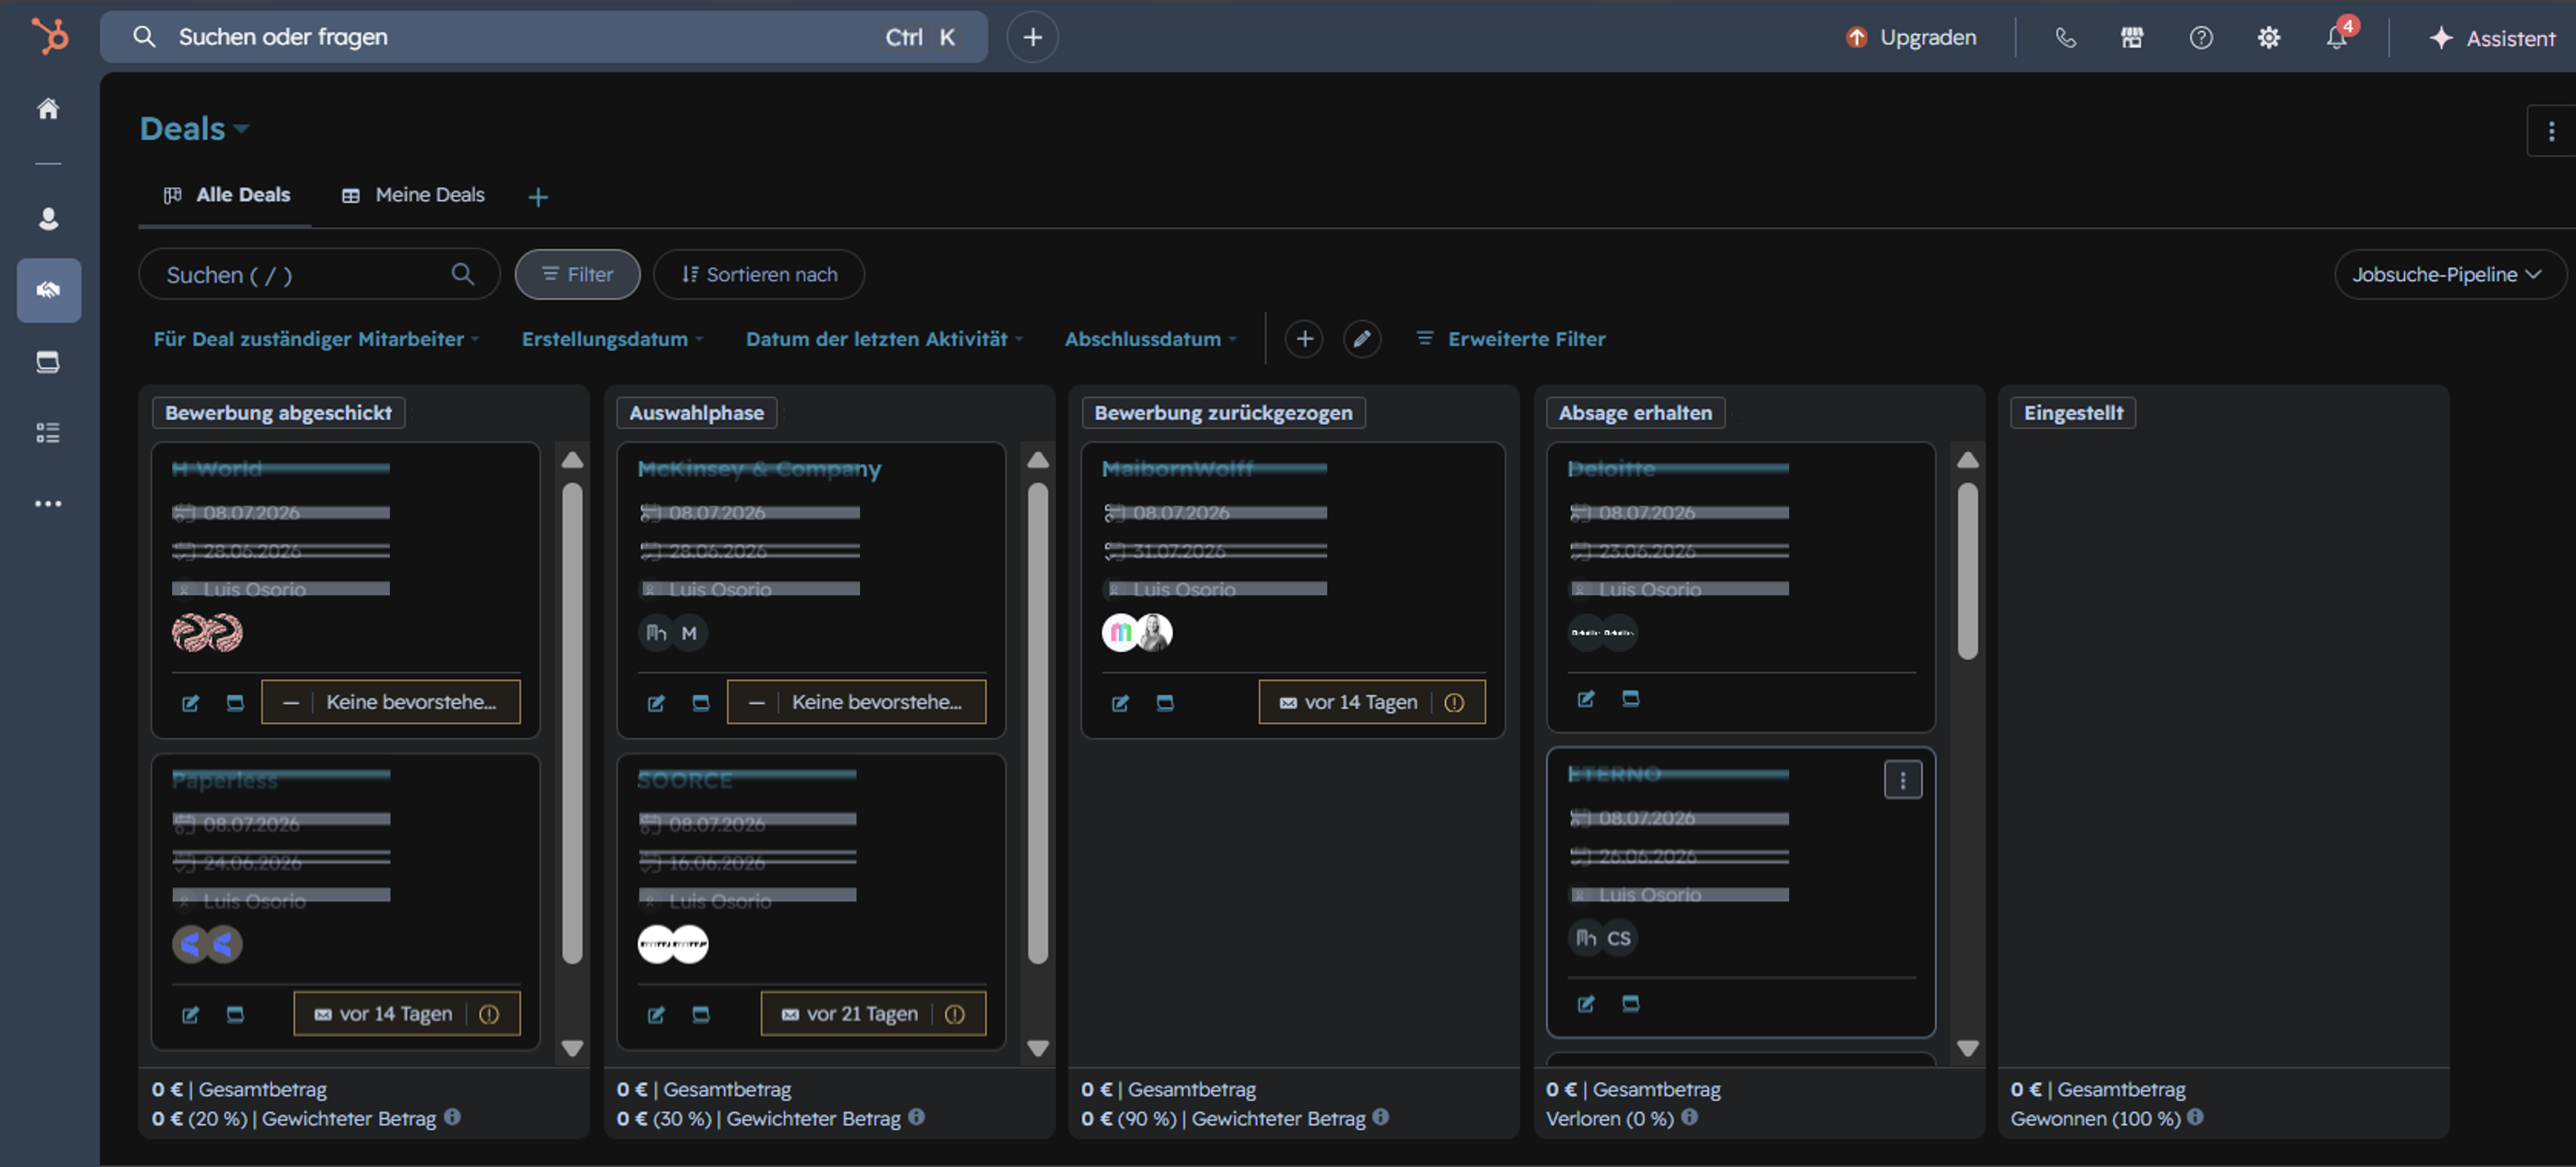This screenshot has height=1167, width=2576.
Task: Open the Deloitte deal
Action: [x=1611, y=468]
